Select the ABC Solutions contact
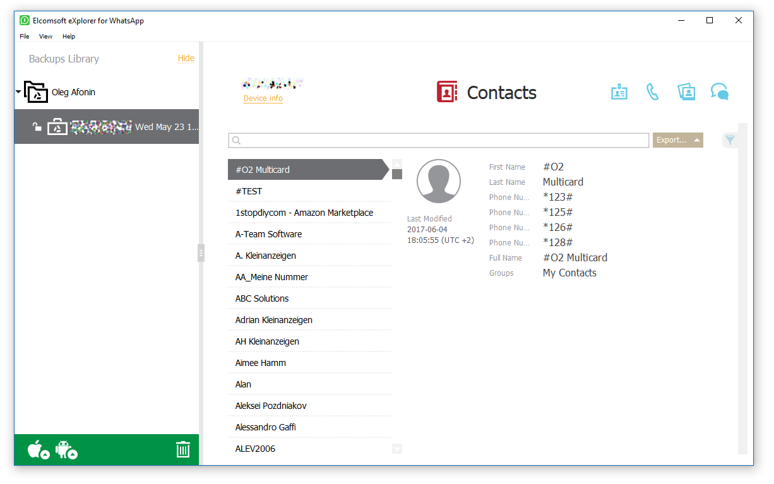 tap(309, 298)
